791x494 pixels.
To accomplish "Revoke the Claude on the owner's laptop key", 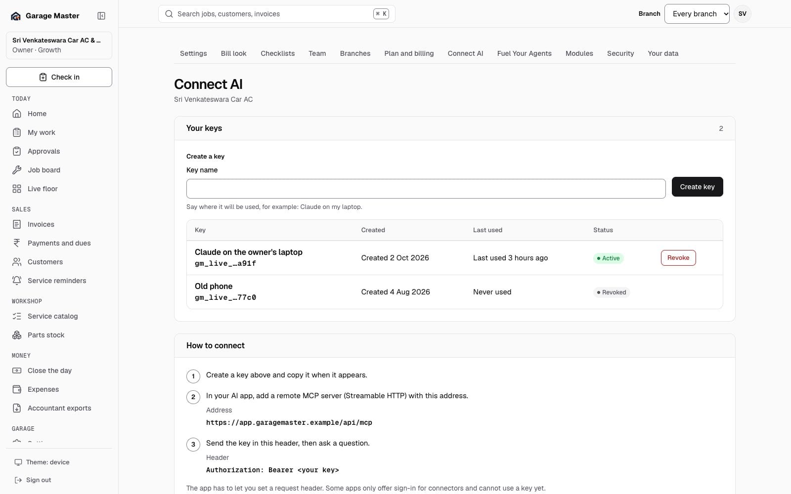I will click(x=678, y=258).
